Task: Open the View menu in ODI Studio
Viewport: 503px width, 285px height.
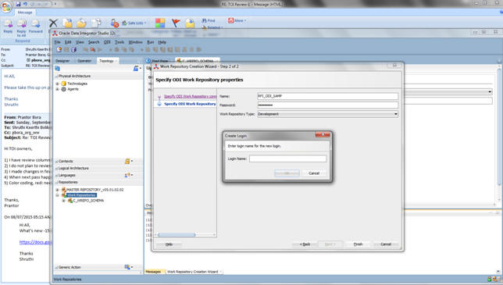Action: click(80, 42)
